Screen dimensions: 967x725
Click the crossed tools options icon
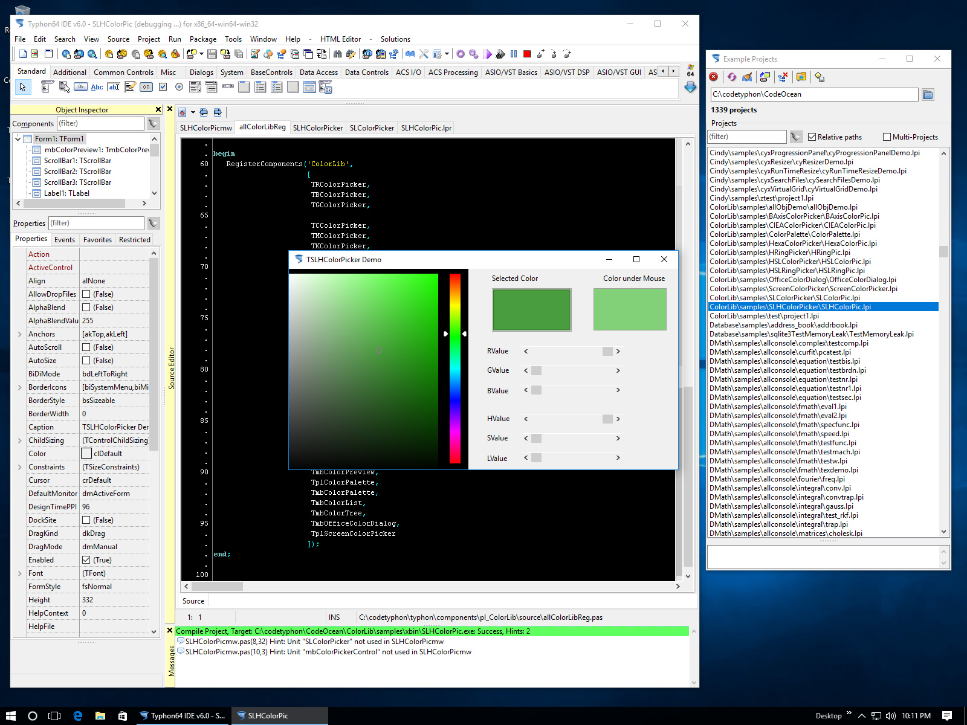point(424,54)
